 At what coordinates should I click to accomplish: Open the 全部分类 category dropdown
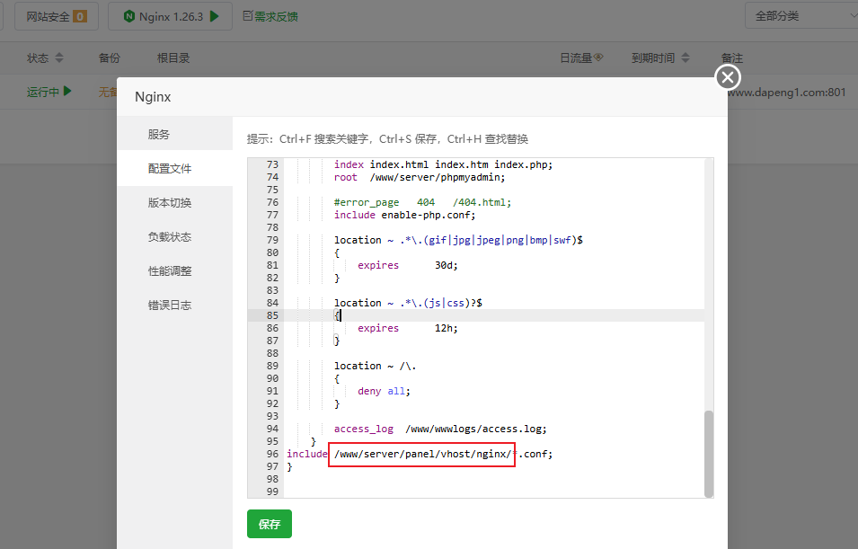(x=800, y=15)
